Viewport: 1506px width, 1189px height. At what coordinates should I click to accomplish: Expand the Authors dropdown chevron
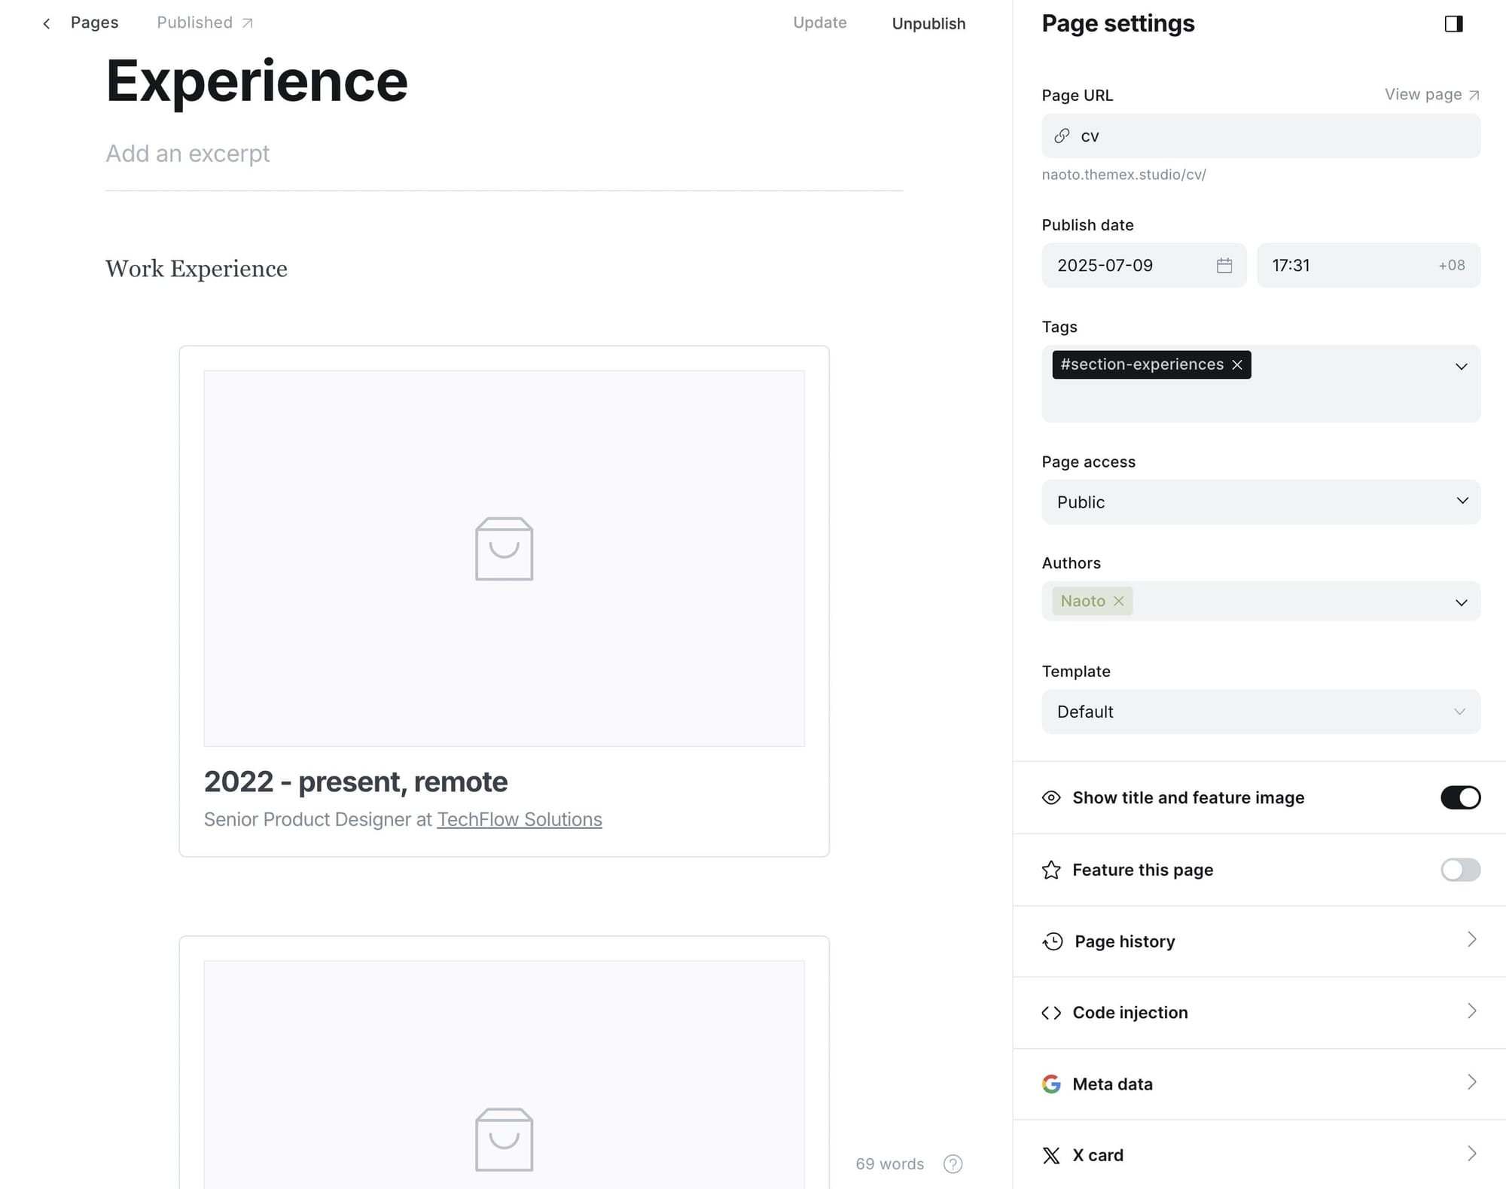1461,602
